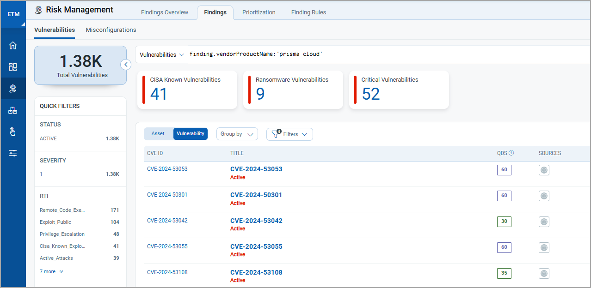Open the Misconfigurations sub-tab
Viewport: 591px width, 288px height.
(x=111, y=30)
